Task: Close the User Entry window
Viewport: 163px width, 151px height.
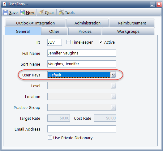Action: pos(159,4)
